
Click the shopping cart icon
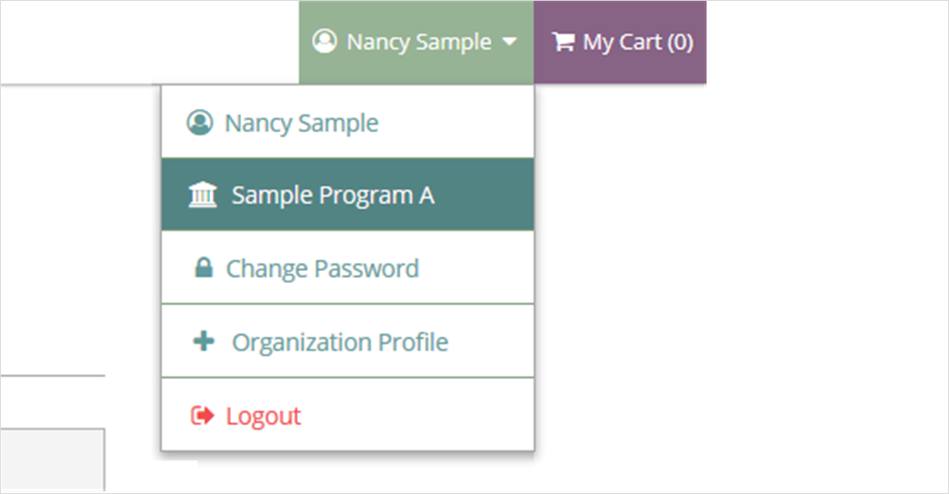point(563,42)
